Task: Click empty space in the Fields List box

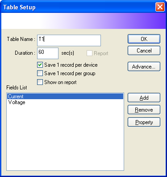Action: [x=65, y=138]
